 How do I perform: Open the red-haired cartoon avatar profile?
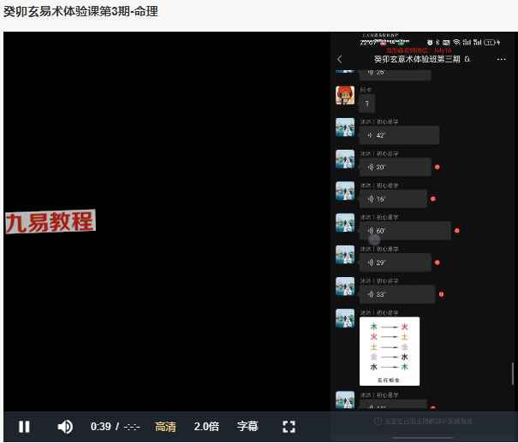(x=345, y=95)
